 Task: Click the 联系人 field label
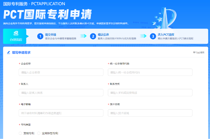(x=24, y=84)
